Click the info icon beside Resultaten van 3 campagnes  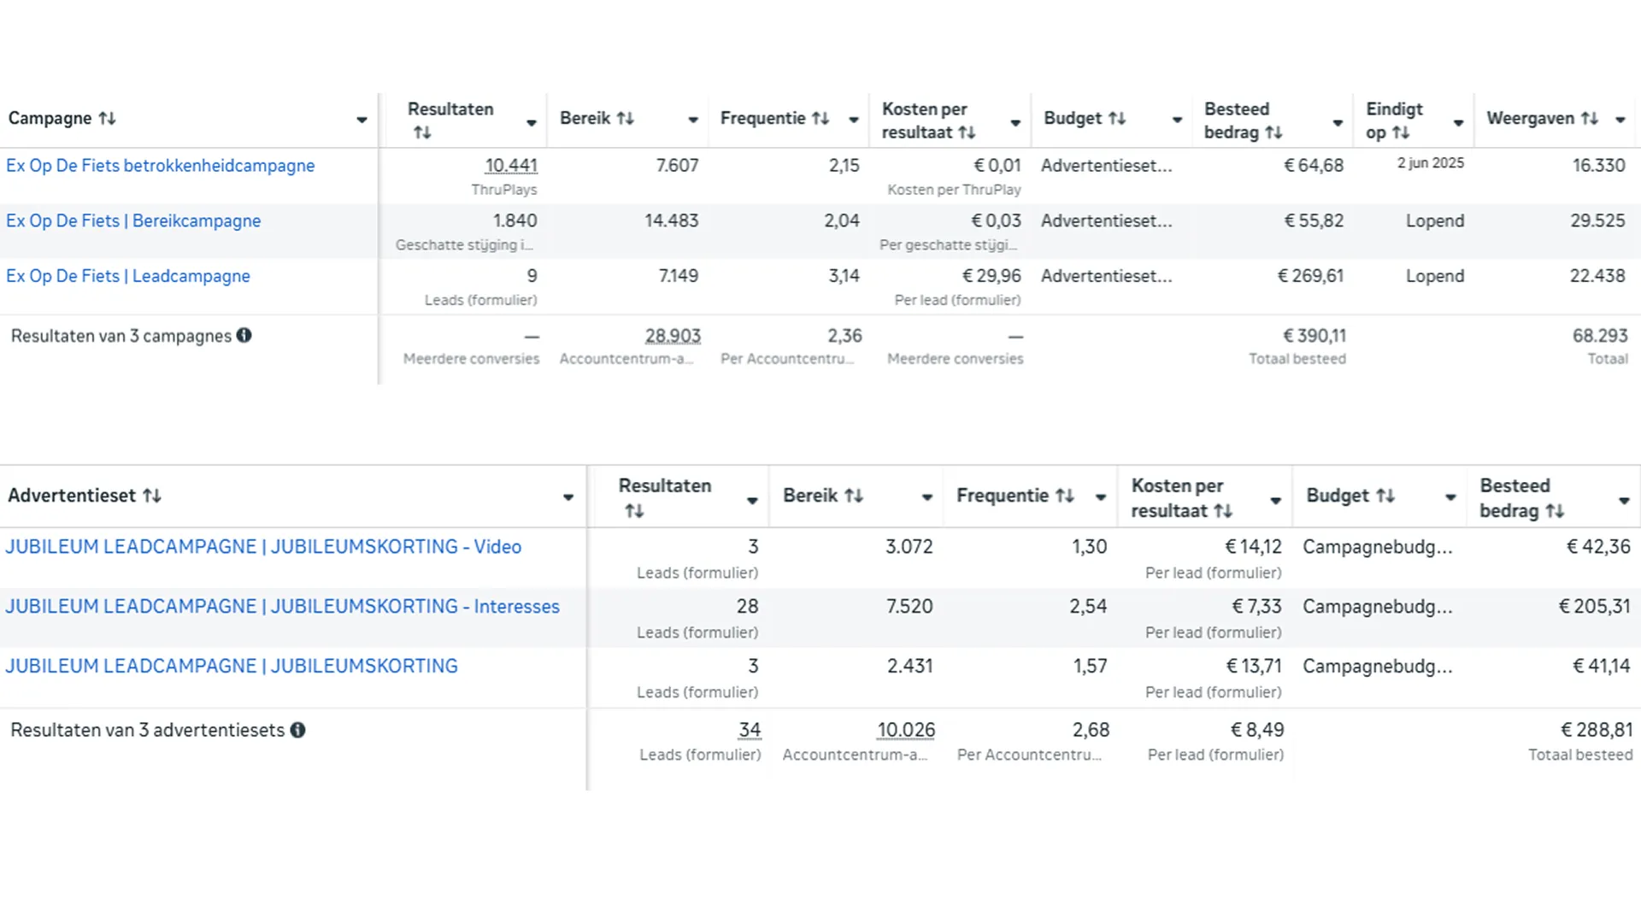click(244, 336)
